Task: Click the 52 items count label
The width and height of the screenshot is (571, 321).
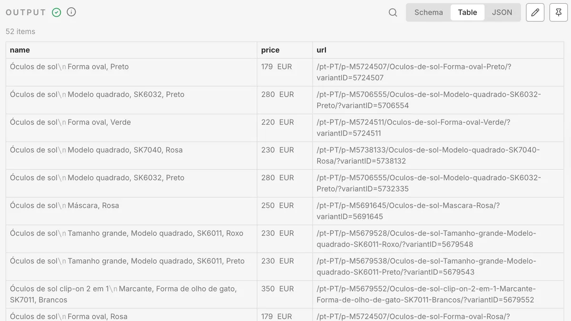Action: click(x=20, y=31)
